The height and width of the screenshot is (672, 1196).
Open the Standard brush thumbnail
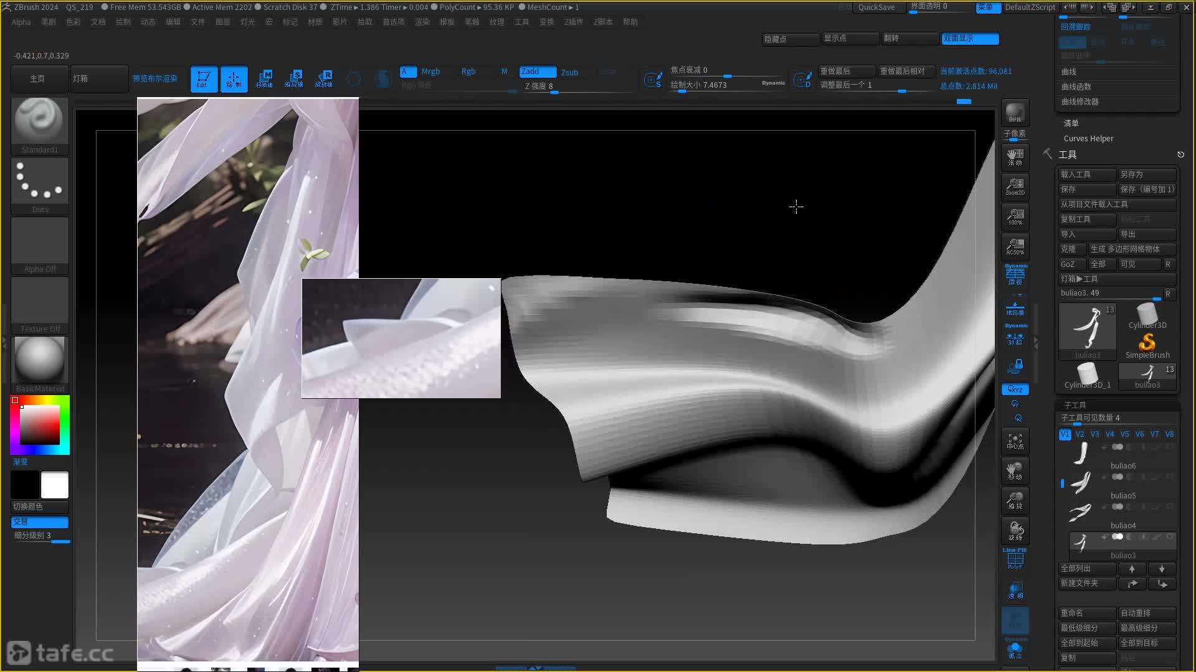[40, 125]
